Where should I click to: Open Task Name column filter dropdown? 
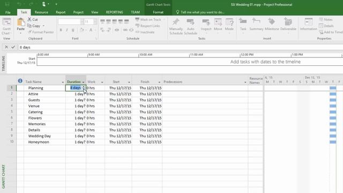click(x=63, y=82)
